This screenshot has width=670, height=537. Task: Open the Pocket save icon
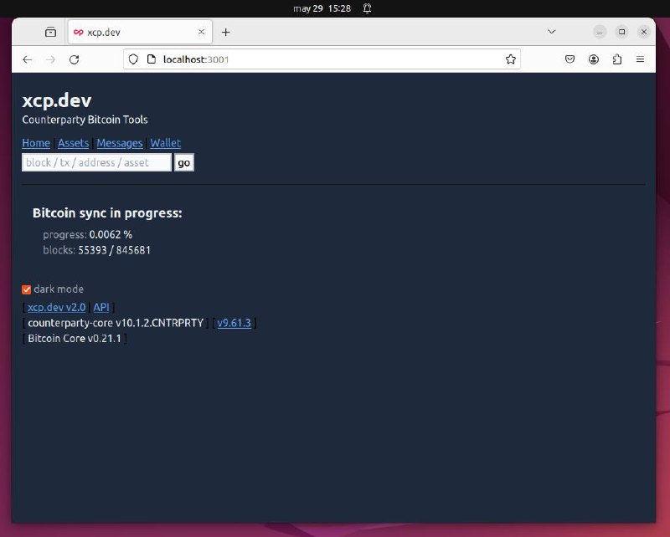pyautogui.click(x=569, y=59)
